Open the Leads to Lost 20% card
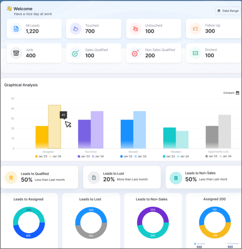Viewport: 242px width, 249px height. (122, 177)
